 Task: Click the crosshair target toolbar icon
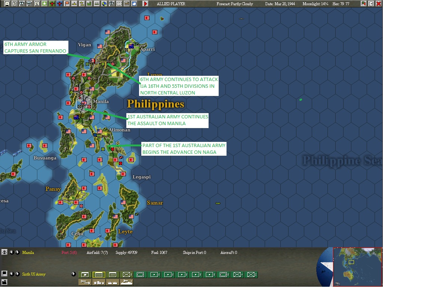tap(112, 3)
